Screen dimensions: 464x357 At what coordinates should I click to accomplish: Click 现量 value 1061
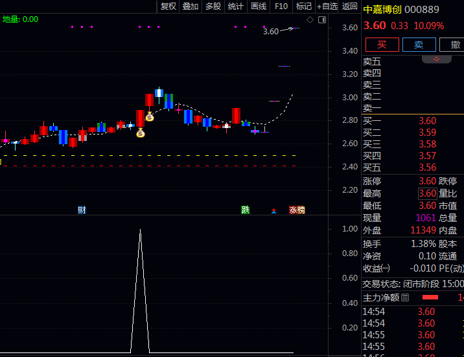pos(426,218)
